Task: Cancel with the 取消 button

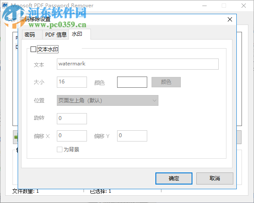Action: (x=215, y=178)
